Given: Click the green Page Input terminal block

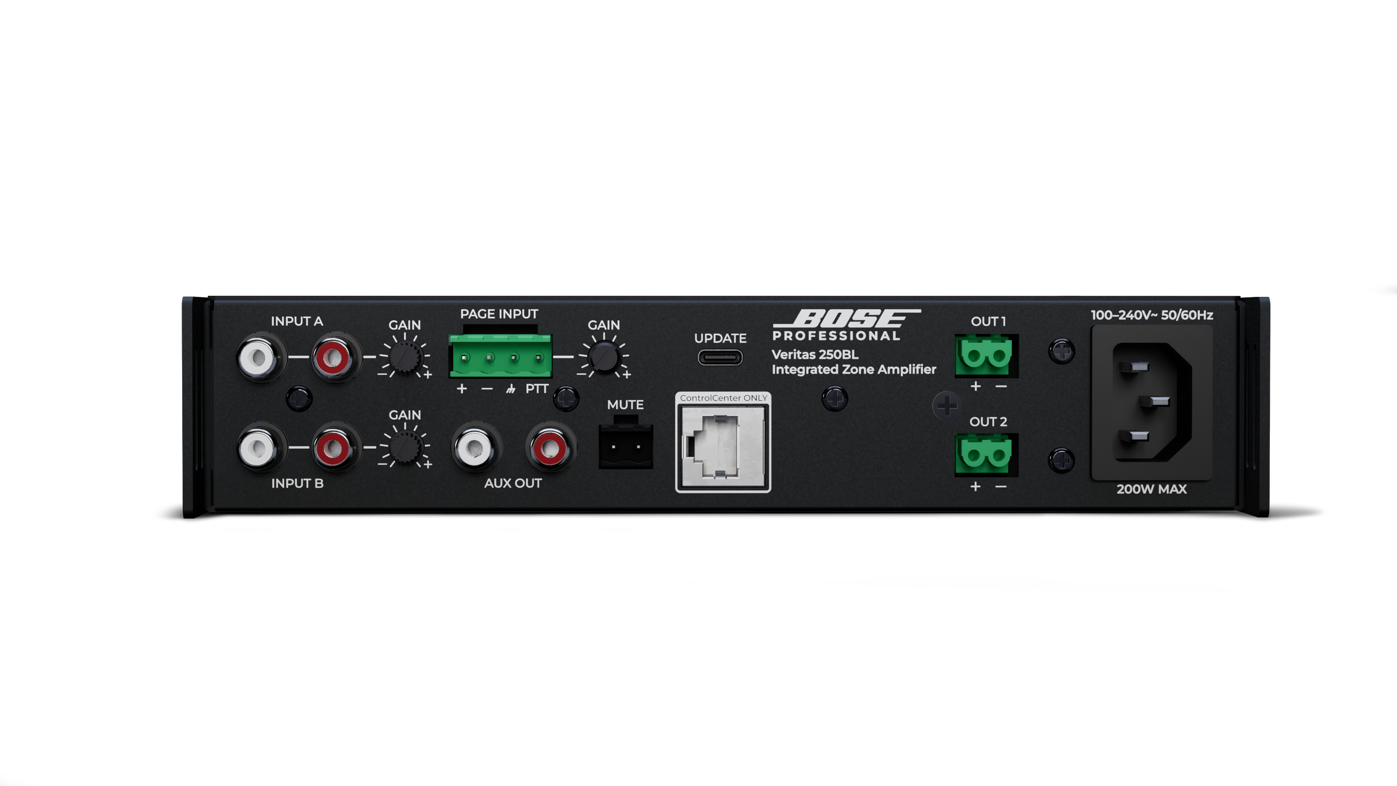Looking at the screenshot, I should pos(500,357).
